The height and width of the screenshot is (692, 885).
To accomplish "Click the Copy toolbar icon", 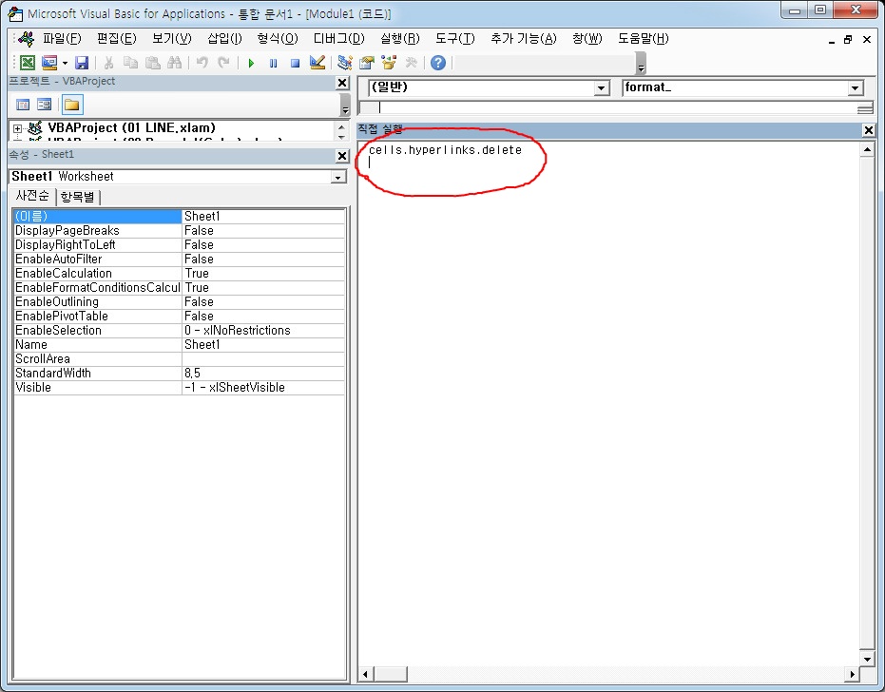I will tap(130, 63).
